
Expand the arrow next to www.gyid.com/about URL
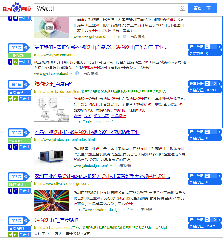coord(71,74)
